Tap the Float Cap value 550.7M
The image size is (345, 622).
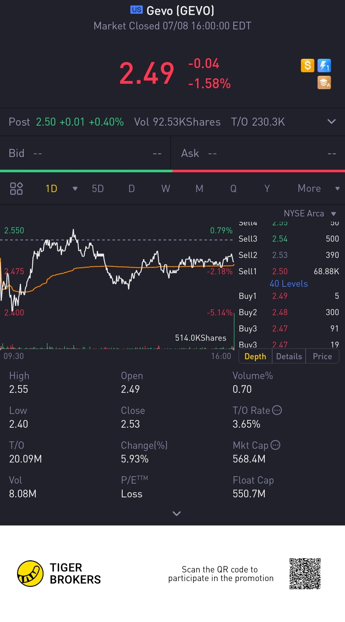coord(249,494)
